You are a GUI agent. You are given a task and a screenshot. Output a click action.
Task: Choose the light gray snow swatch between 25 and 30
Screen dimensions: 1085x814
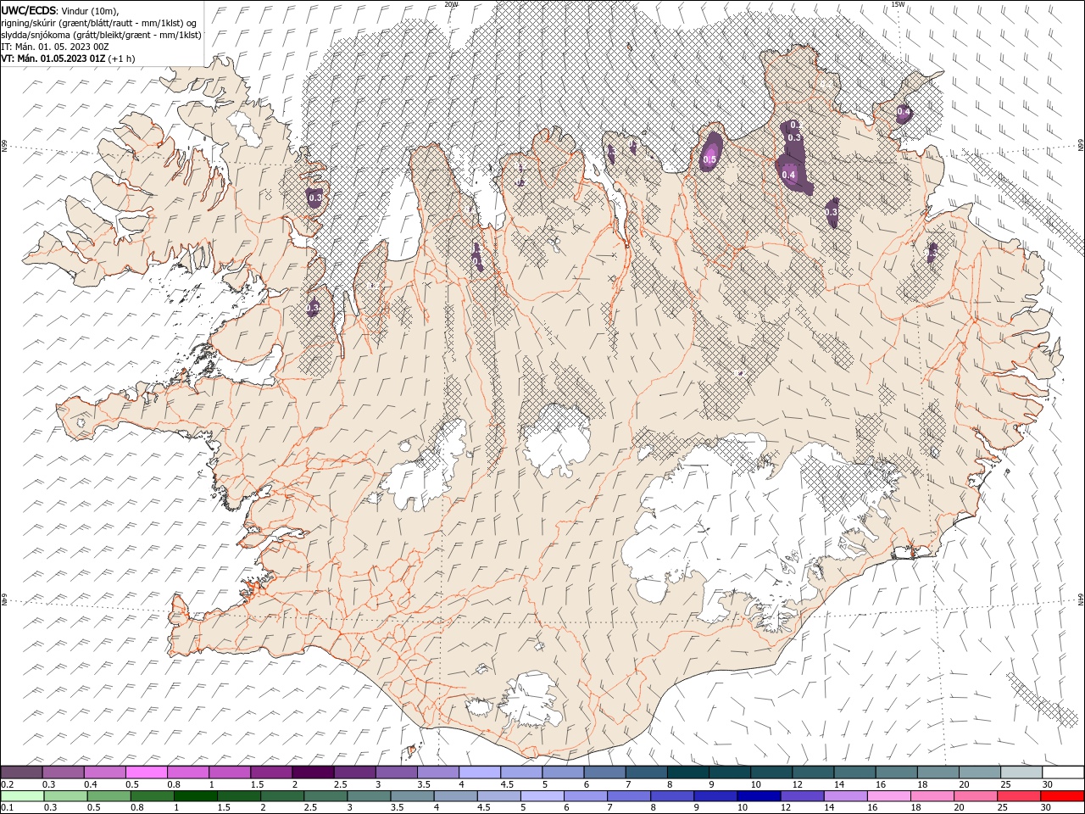click(x=1021, y=772)
